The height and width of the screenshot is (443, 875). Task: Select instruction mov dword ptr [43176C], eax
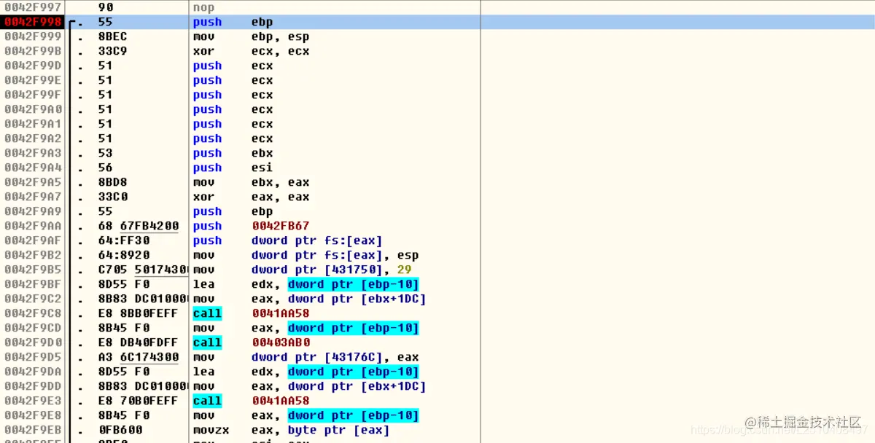coord(306,357)
